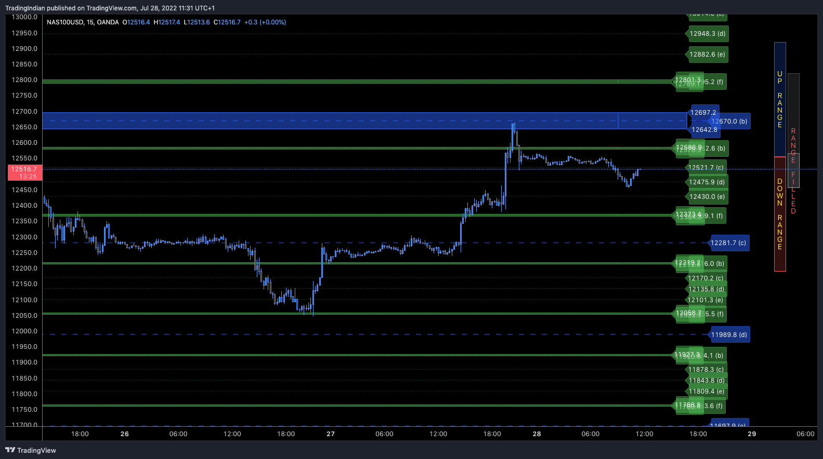
Task: Click the 12801.3 green level label
Action: pos(687,80)
